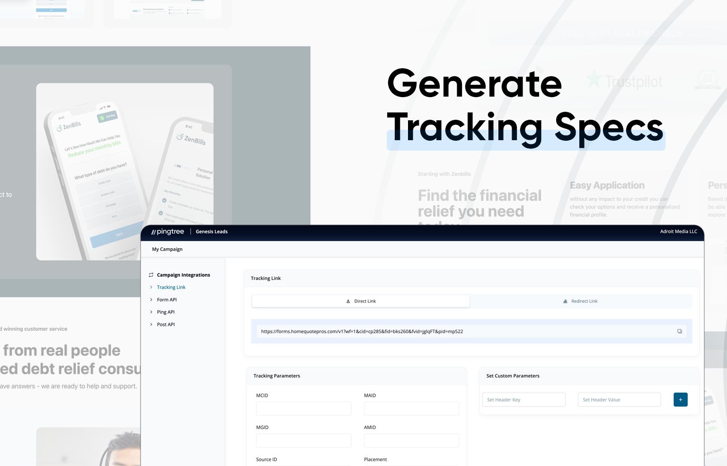Screen dimensions: 727x466
Task: Expand the Ping API chevron
Action: tap(151, 312)
